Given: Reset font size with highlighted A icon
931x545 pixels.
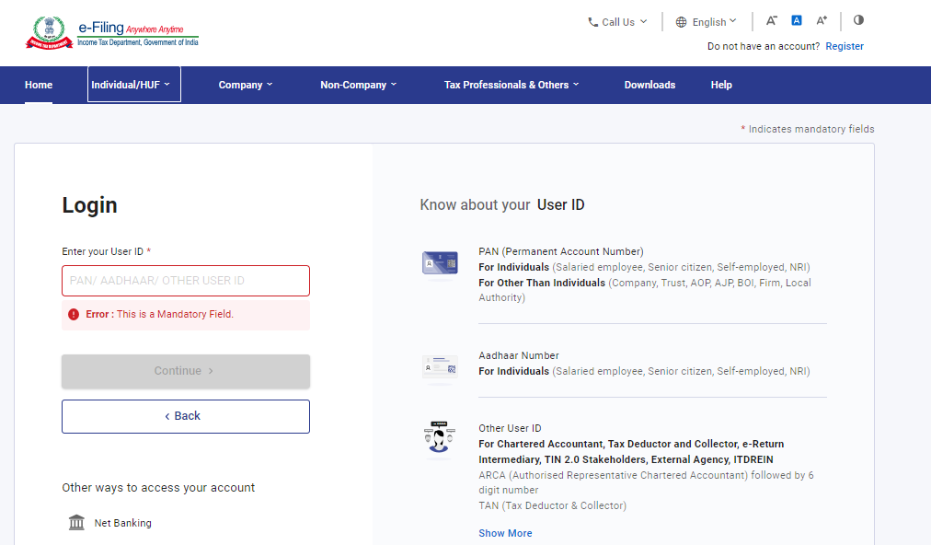Looking at the screenshot, I should [x=797, y=20].
